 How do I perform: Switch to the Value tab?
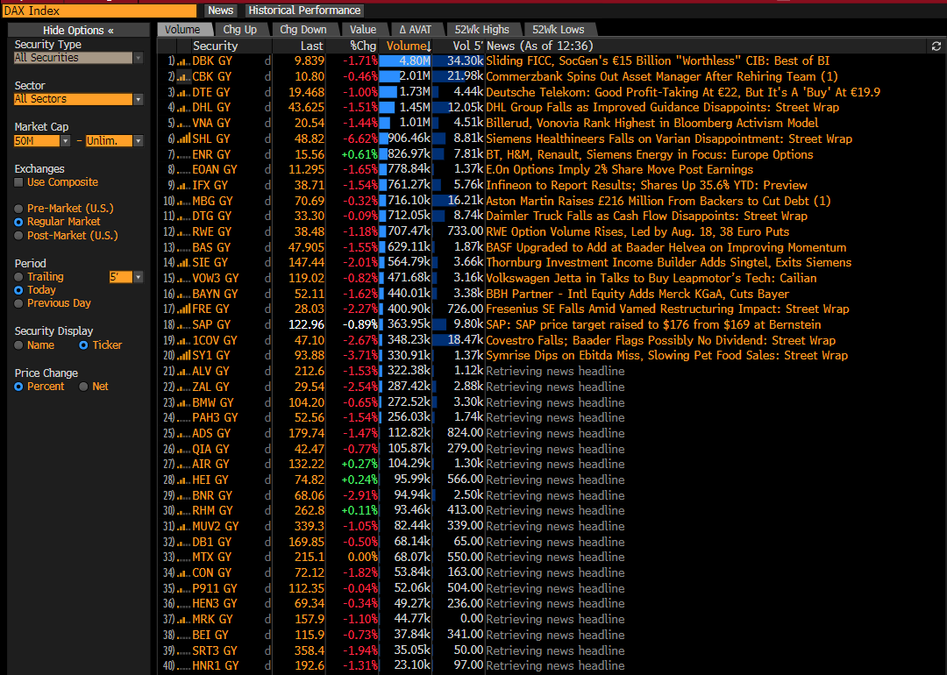coord(363,30)
